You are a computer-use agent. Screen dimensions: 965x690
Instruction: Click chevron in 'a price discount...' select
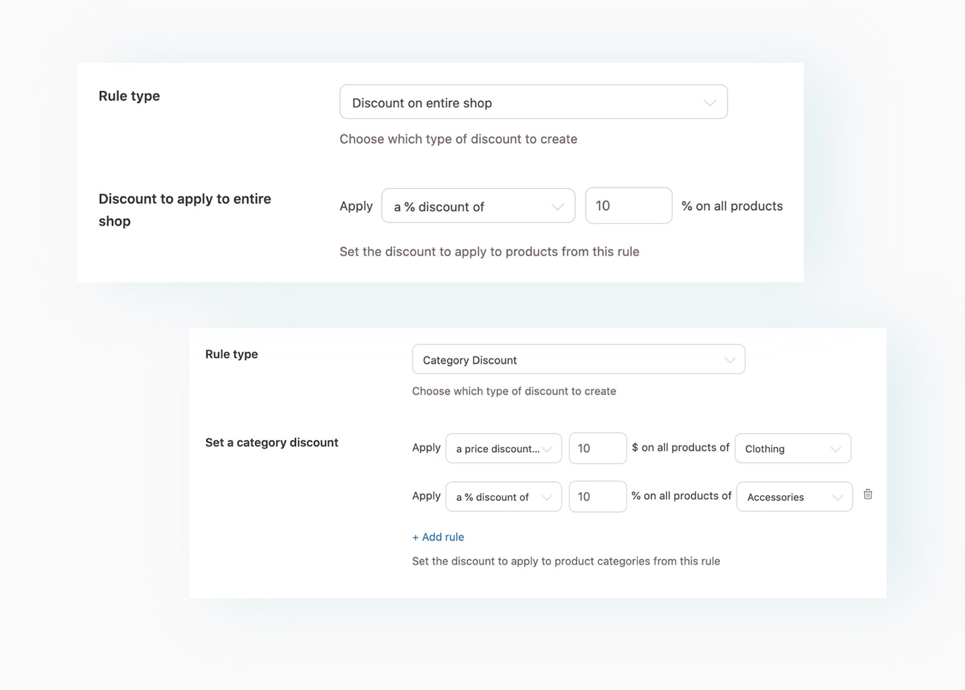[547, 449]
